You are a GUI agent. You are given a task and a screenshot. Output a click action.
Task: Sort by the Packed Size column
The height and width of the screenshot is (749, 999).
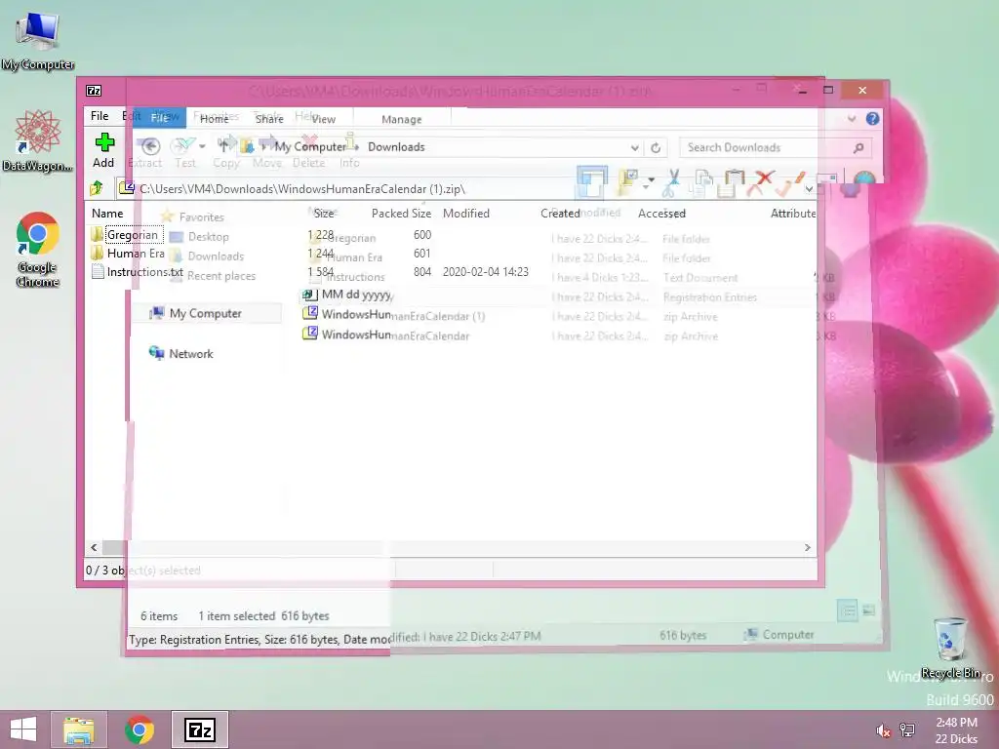401,214
